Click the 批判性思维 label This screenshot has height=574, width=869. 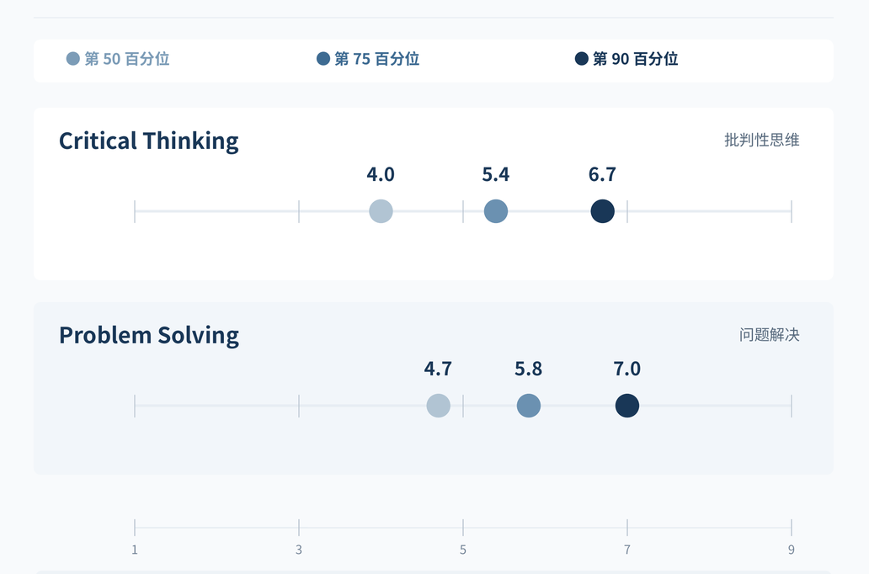coord(761,141)
